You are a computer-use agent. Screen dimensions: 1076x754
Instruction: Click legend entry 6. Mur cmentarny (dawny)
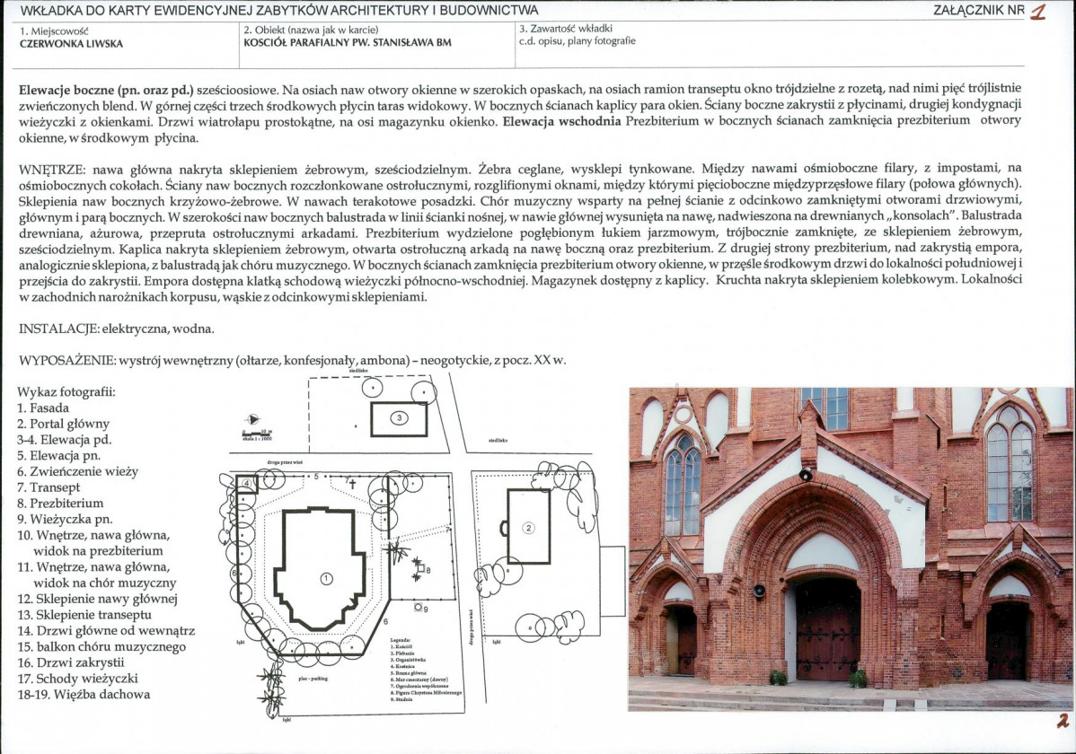pyautogui.click(x=419, y=679)
